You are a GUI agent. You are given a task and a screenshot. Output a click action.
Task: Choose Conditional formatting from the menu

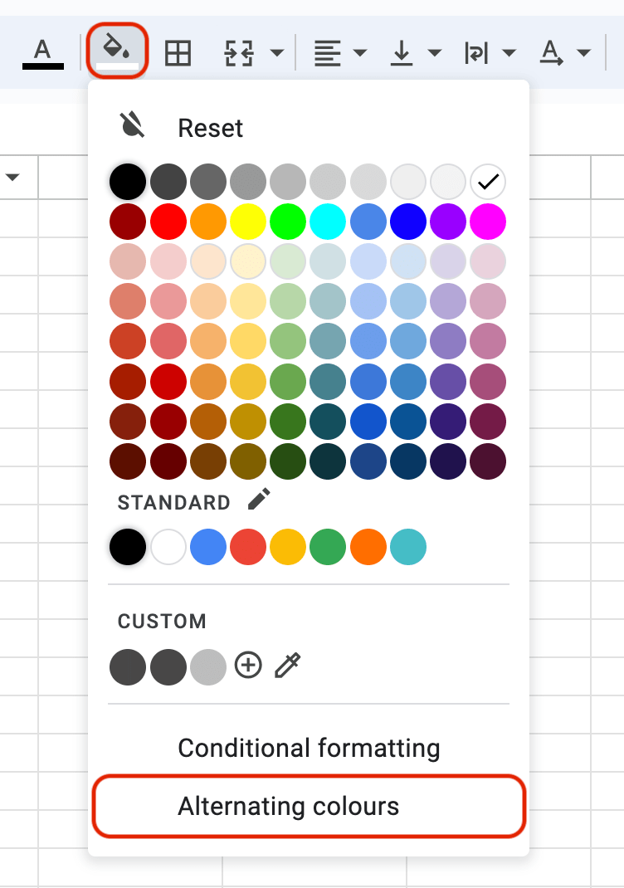pyautogui.click(x=308, y=748)
